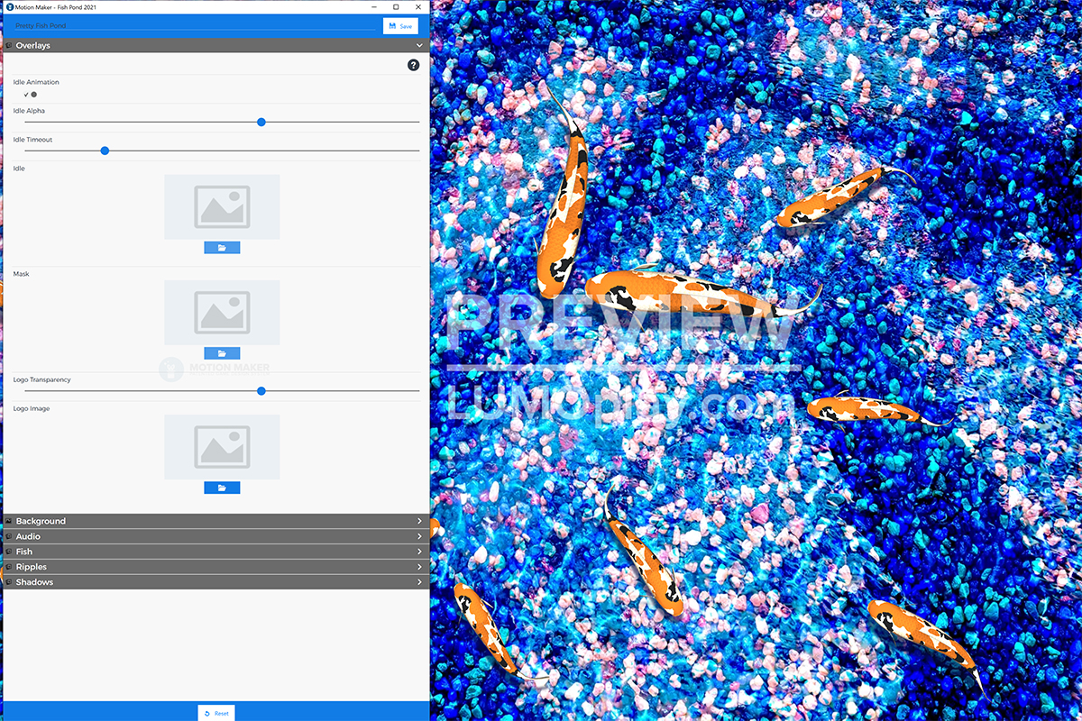Toggle the Idle Animation switch

tap(30, 95)
